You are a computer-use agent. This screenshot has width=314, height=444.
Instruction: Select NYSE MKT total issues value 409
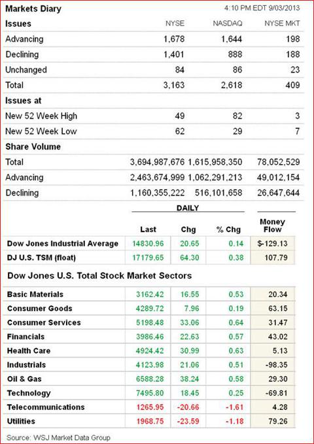[x=292, y=85]
